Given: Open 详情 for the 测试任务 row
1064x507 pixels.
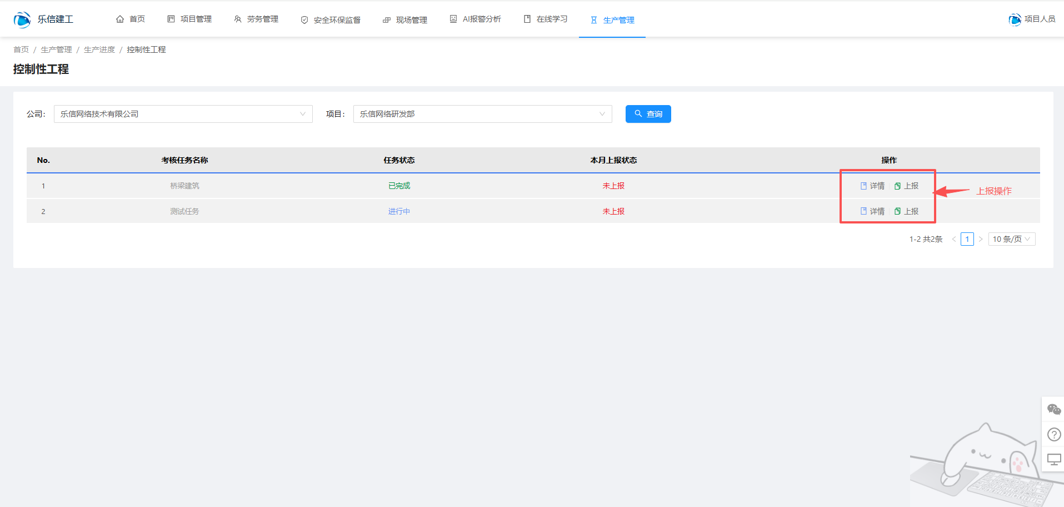Looking at the screenshot, I should coord(872,211).
